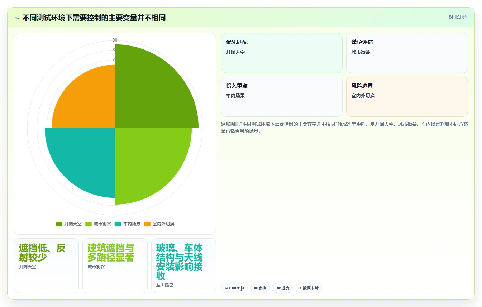Click the Chart.js tag
The width and height of the screenshot is (482, 307).
coord(234,288)
